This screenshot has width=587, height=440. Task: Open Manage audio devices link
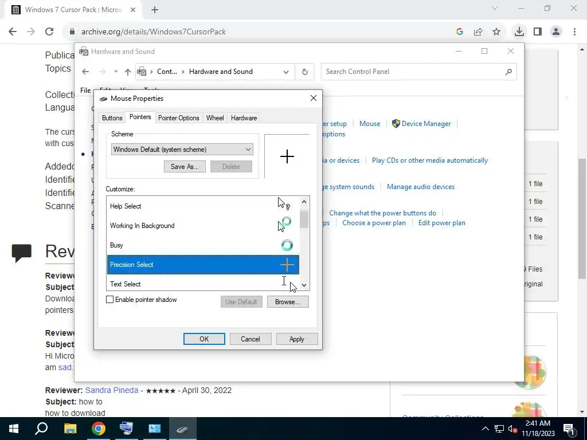421,186
